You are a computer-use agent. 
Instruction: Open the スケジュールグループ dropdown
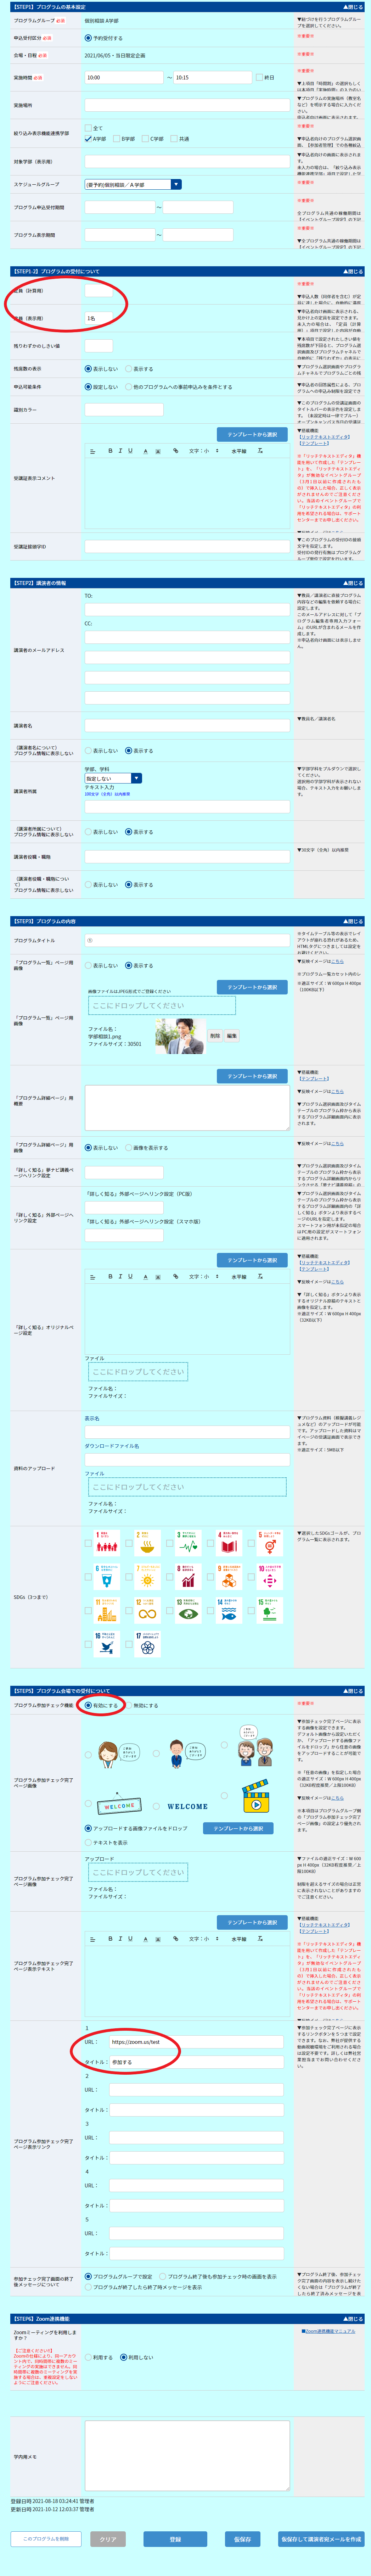(x=133, y=184)
